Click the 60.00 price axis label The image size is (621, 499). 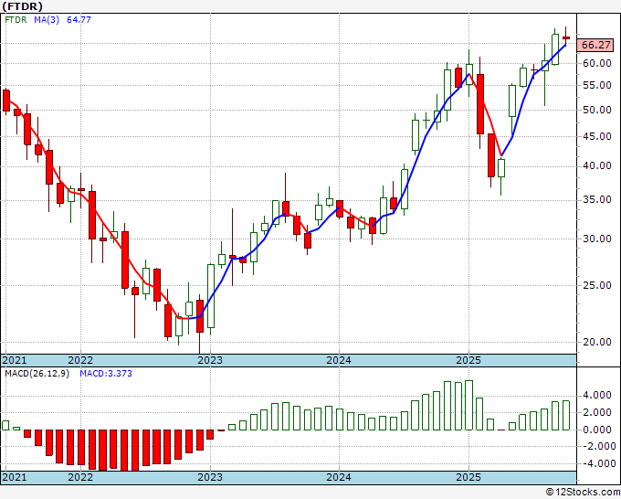tap(597, 63)
